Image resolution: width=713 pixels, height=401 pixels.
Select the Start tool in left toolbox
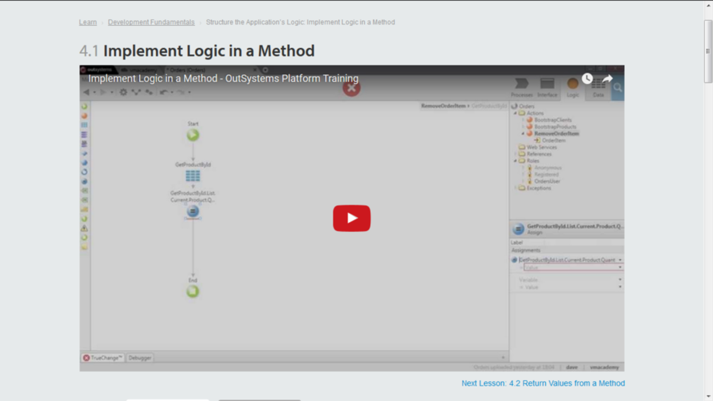(84, 106)
